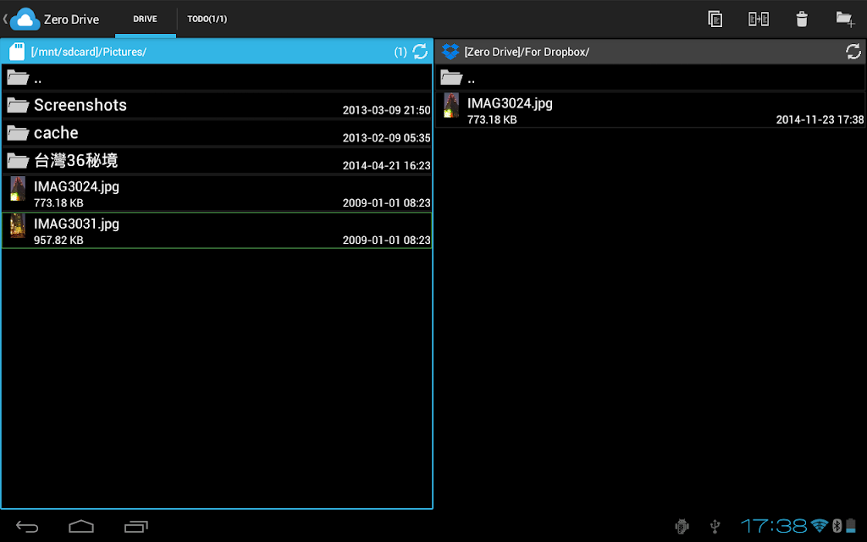Tap the copy files toolbar icon

tap(715, 19)
